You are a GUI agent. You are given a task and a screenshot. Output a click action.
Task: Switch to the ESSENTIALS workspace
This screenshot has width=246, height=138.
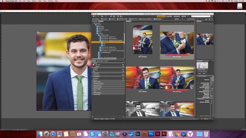[x=161, y=16]
